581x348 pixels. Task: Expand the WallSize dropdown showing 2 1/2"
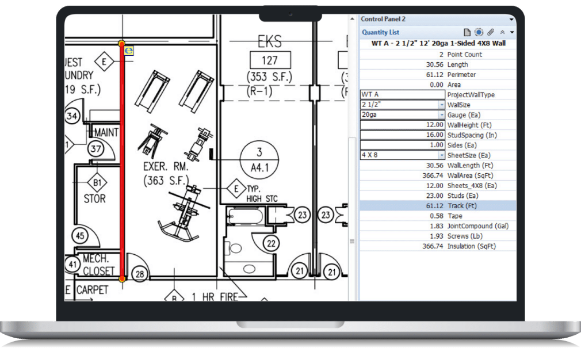pyautogui.click(x=442, y=105)
